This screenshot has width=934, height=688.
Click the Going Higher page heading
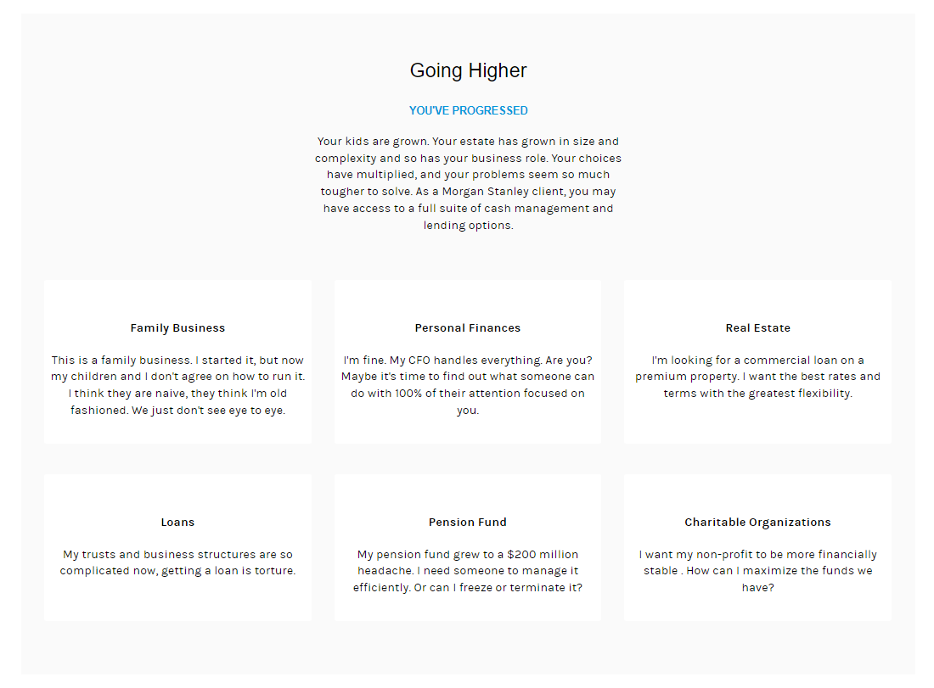469,70
